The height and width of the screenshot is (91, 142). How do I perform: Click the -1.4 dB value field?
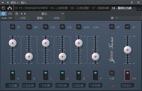pos(96,85)
